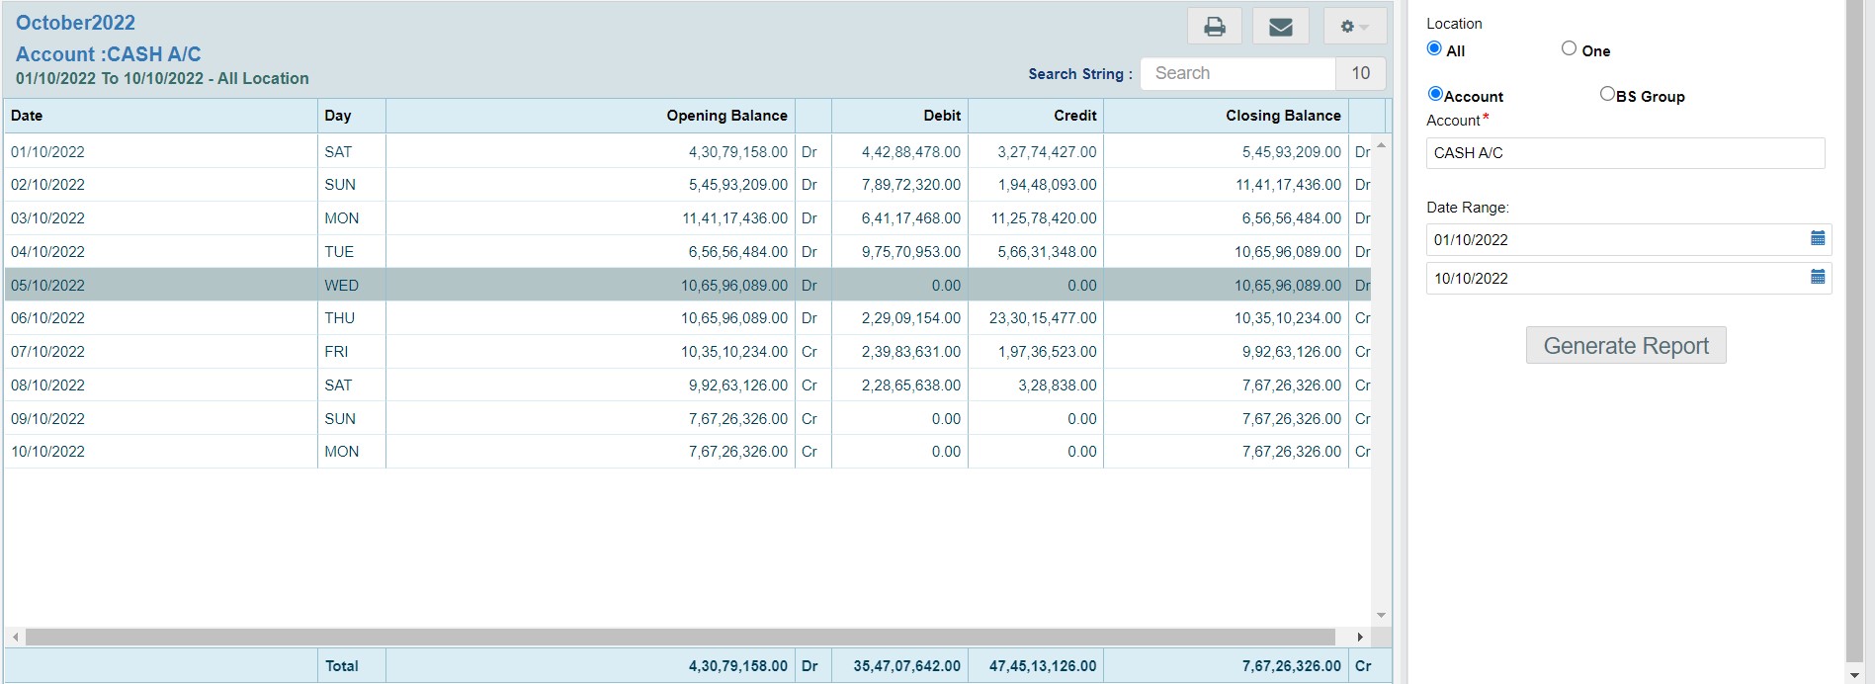
Task: Click credit amount 3,27,74,427.00
Action: pyautogui.click(x=1047, y=152)
